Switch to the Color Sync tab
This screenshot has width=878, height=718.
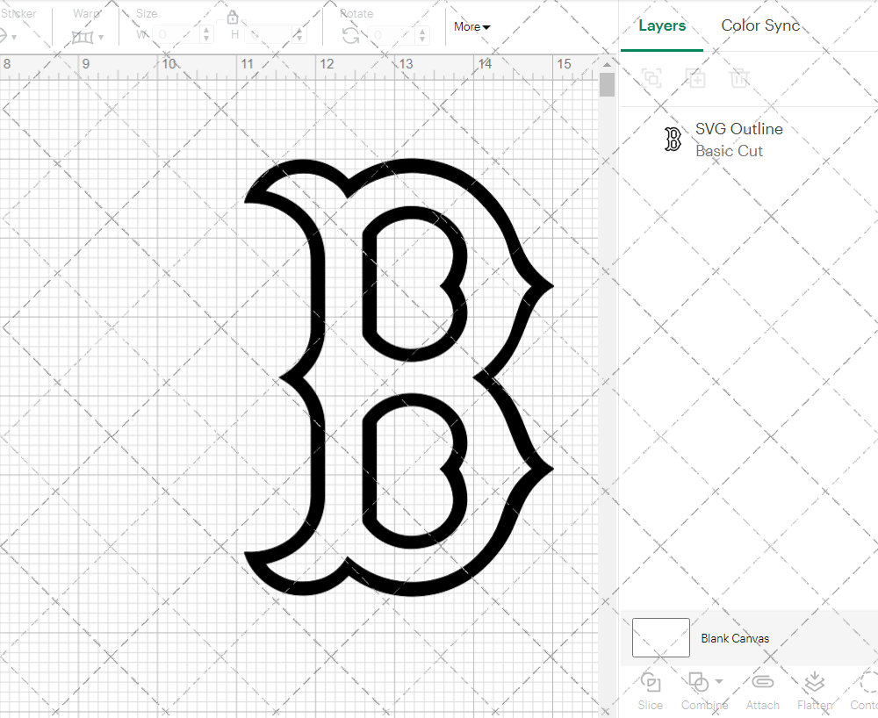760,25
